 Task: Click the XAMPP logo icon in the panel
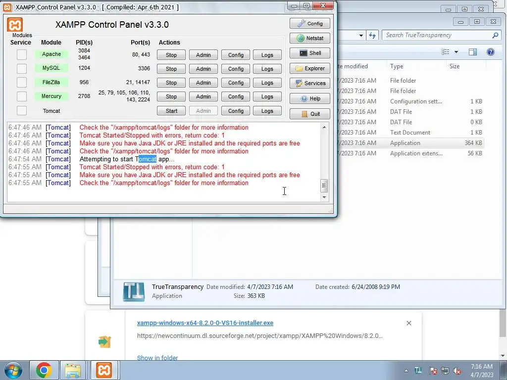point(15,25)
